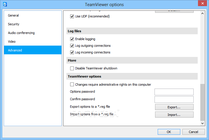Select the Advanced settings category

[33, 50]
